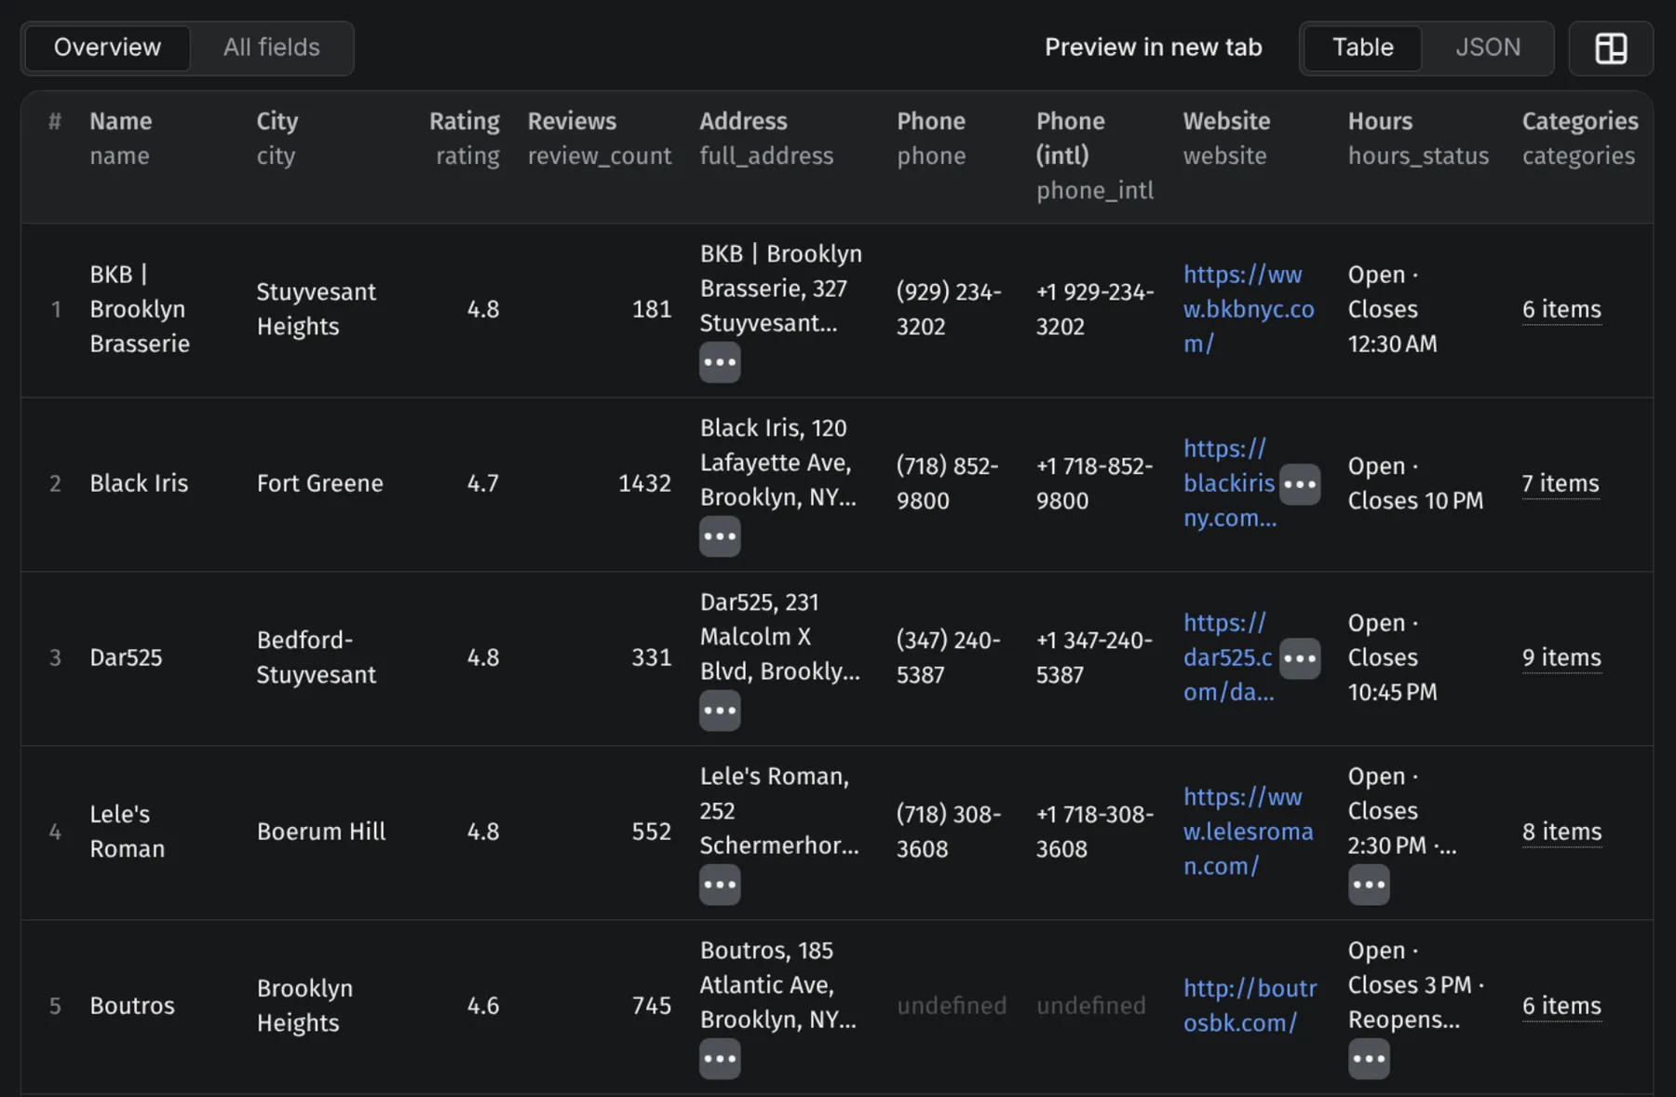Show the 7 items categories for Black Iris
The width and height of the screenshot is (1676, 1097).
(x=1561, y=483)
